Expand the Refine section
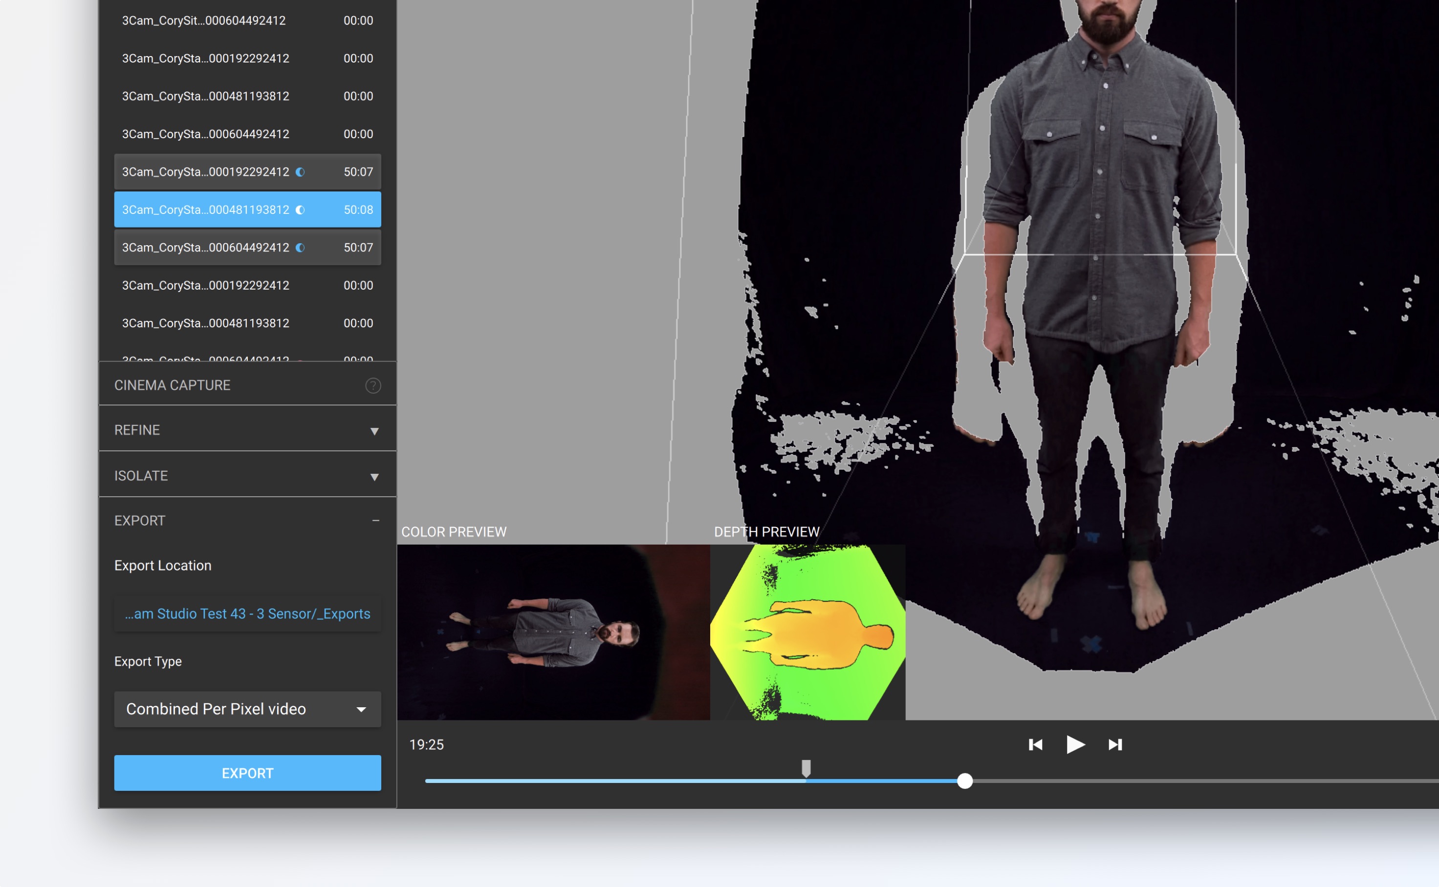The height and width of the screenshot is (887, 1439). (x=374, y=431)
